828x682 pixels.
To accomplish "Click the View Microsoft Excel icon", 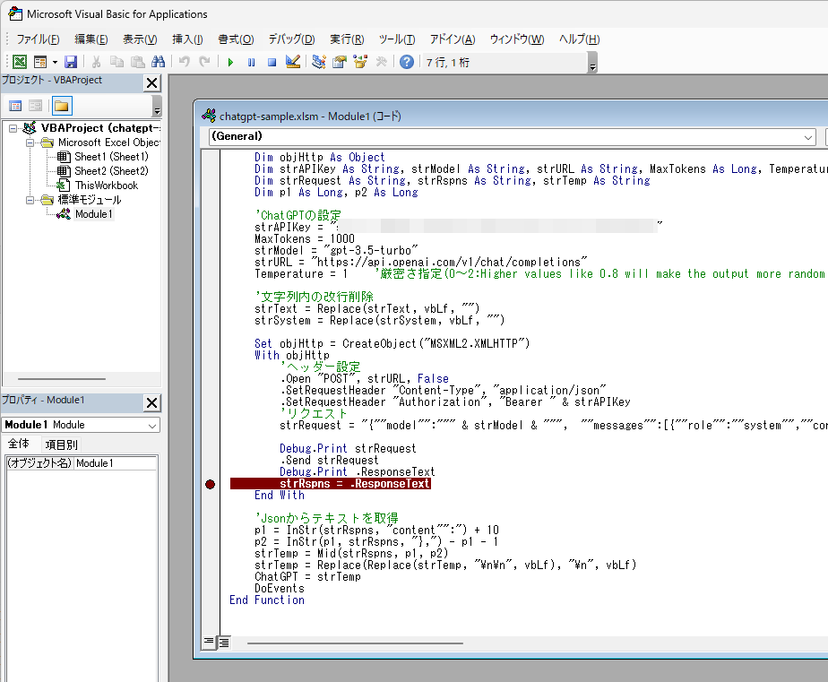I will click(19, 62).
